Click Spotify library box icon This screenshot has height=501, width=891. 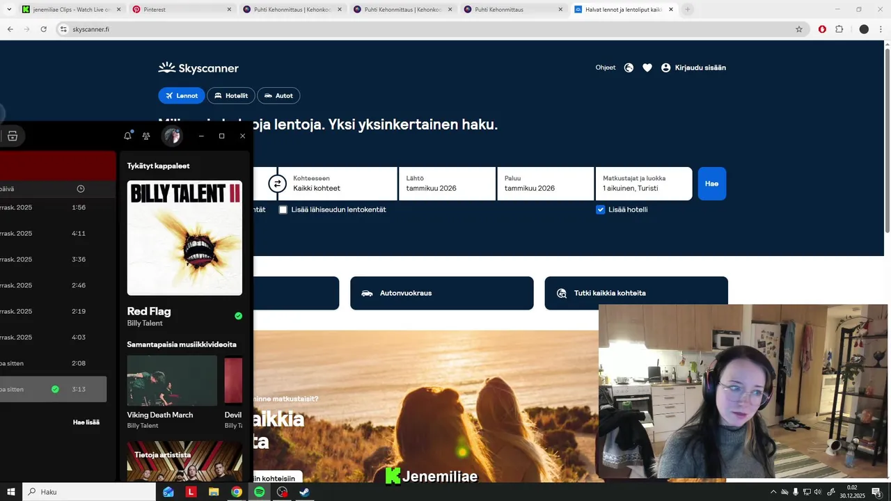(x=12, y=136)
